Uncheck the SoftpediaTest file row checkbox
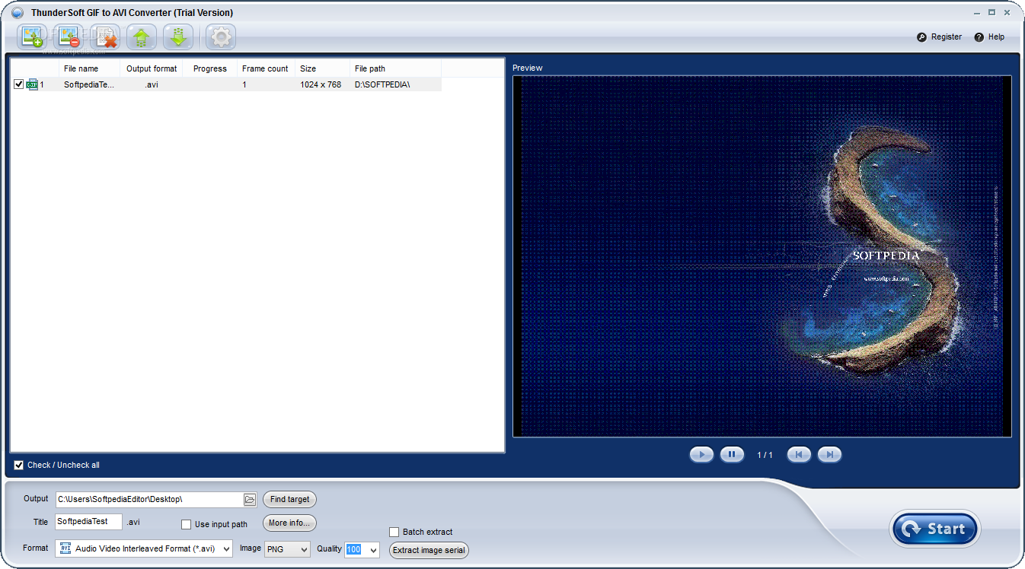 (19, 84)
